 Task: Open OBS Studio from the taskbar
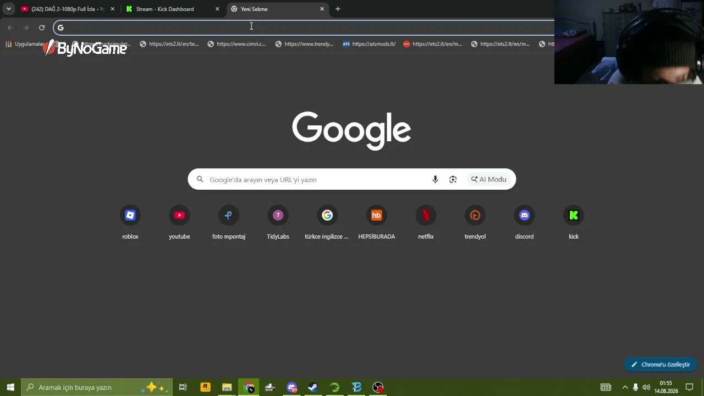click(x=378, y=387)
